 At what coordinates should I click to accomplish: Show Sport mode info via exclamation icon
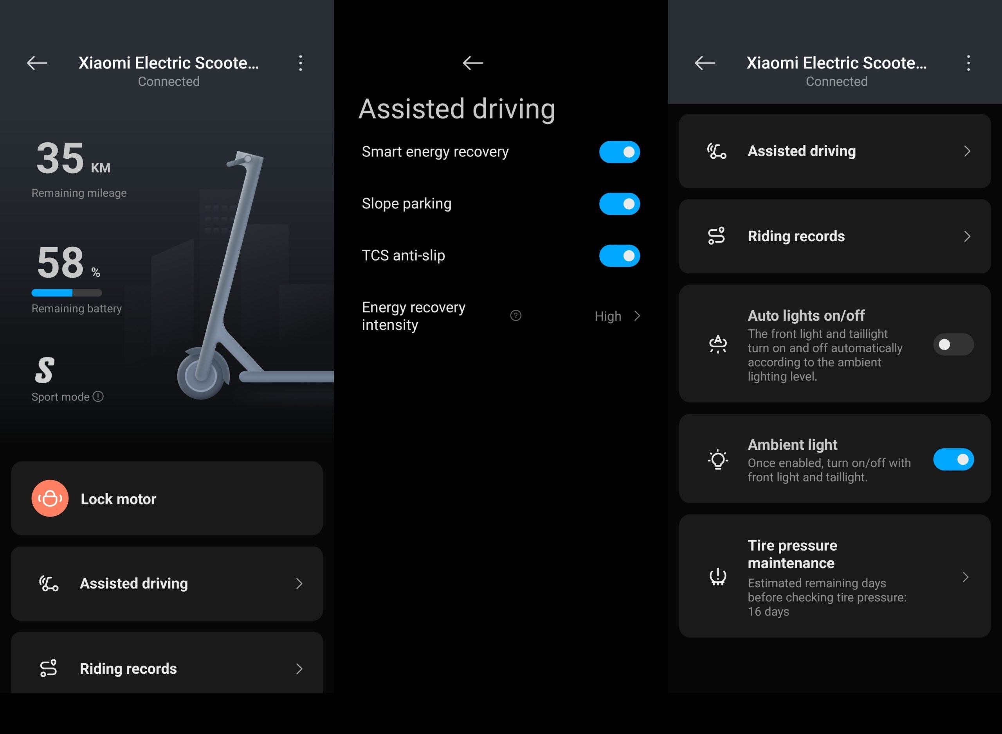tap(98, 396)
